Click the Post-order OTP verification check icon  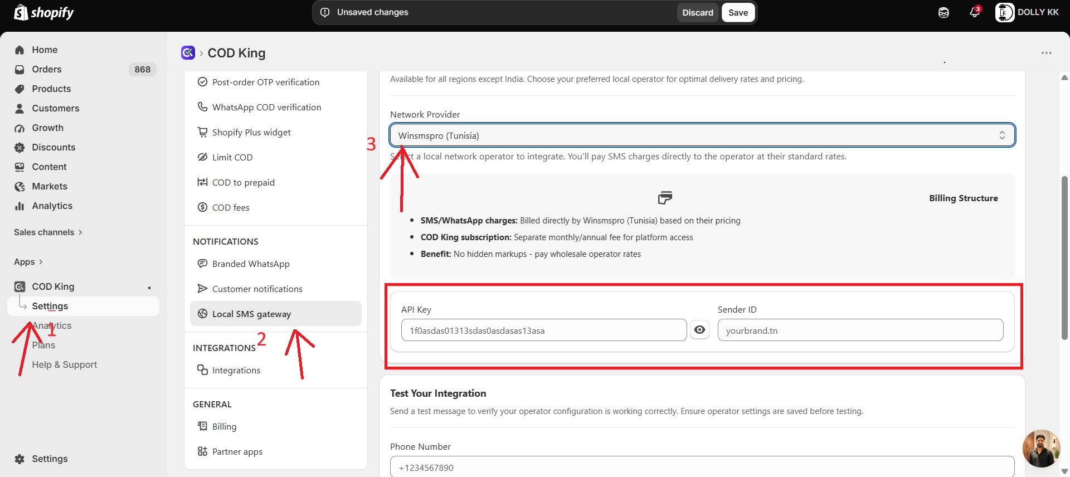click(202, 82)
